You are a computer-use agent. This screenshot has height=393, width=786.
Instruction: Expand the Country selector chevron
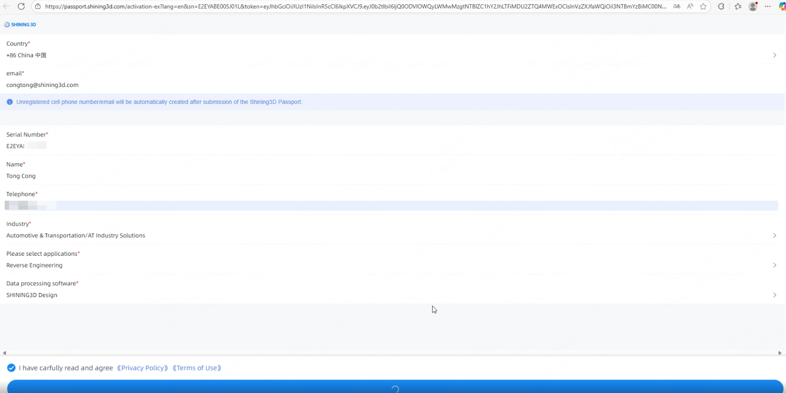(x=775, y=55)
